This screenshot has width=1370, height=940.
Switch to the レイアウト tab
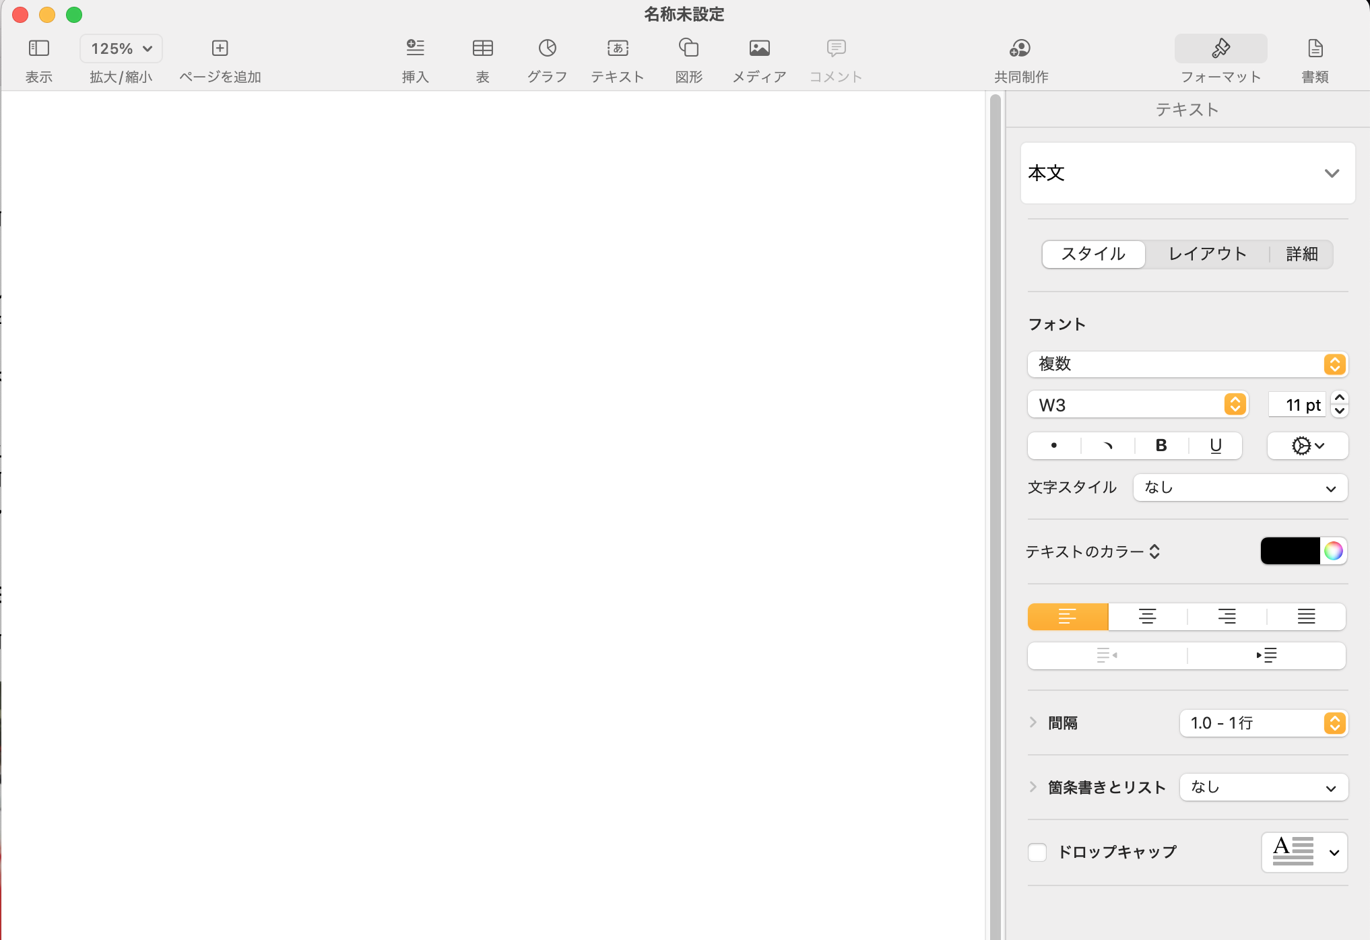[x=1207, y=254]
